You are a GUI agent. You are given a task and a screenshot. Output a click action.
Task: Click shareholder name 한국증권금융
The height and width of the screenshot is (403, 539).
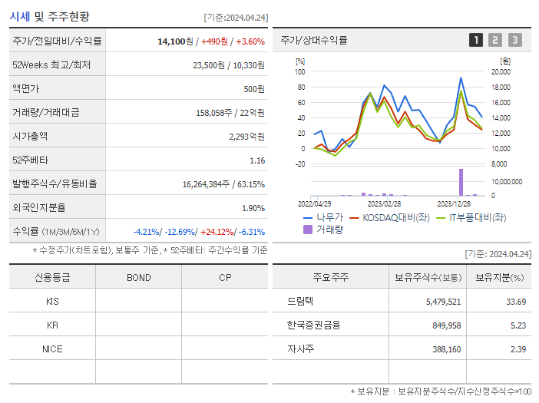click(x=313, y=325)
